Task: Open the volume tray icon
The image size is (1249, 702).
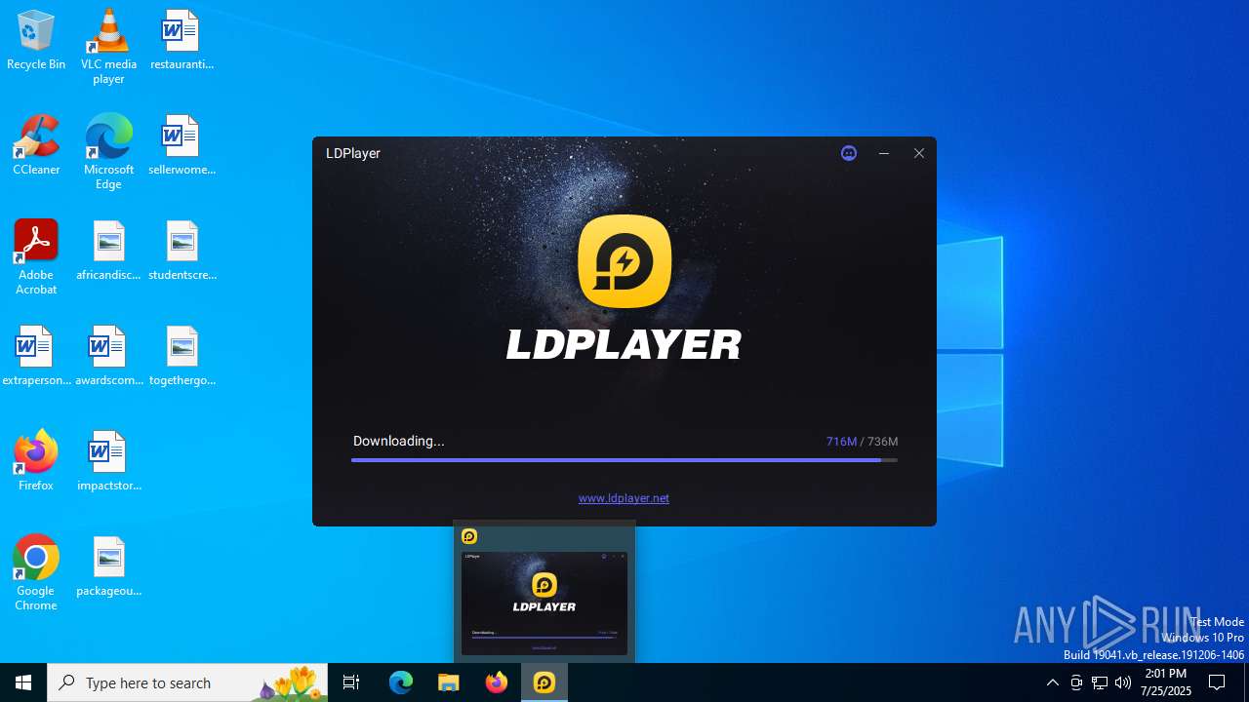Action: [x=1123, y=682]
